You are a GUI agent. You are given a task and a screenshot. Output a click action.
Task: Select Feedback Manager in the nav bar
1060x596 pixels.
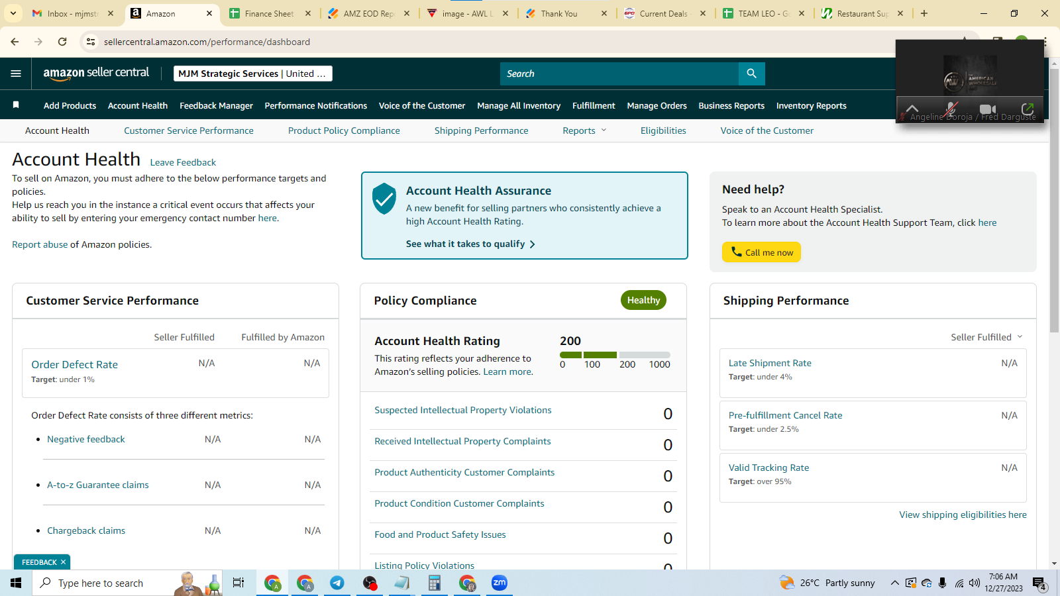click(x=216, y=105)
